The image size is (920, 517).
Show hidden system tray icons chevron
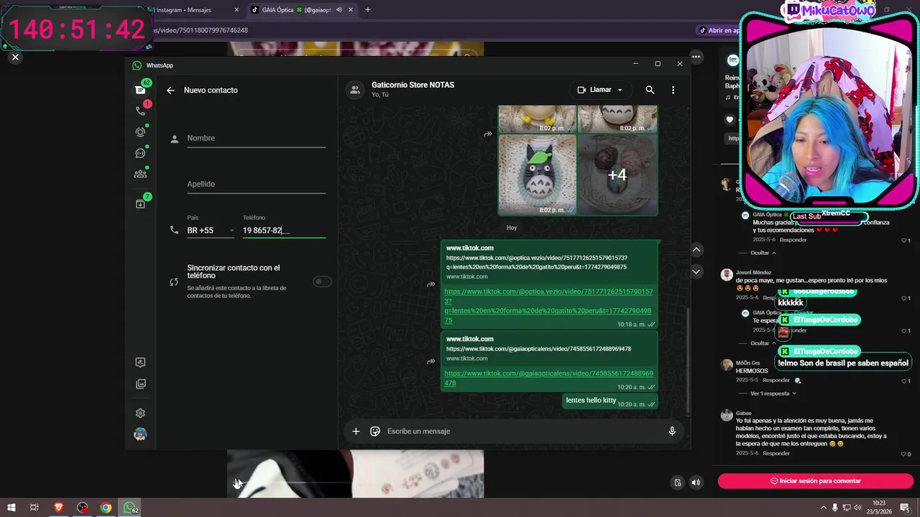pos(823,508)
